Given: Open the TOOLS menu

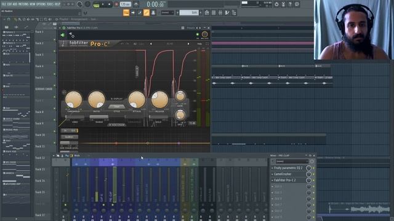Looking at the screenshot, I should (x=50, y=4).
